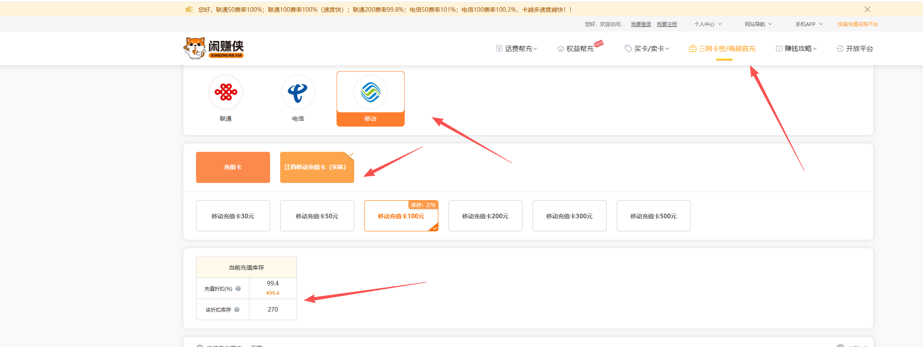Click the 闲赚侠 fox logo
923x347 pixels.
[214, 48]
